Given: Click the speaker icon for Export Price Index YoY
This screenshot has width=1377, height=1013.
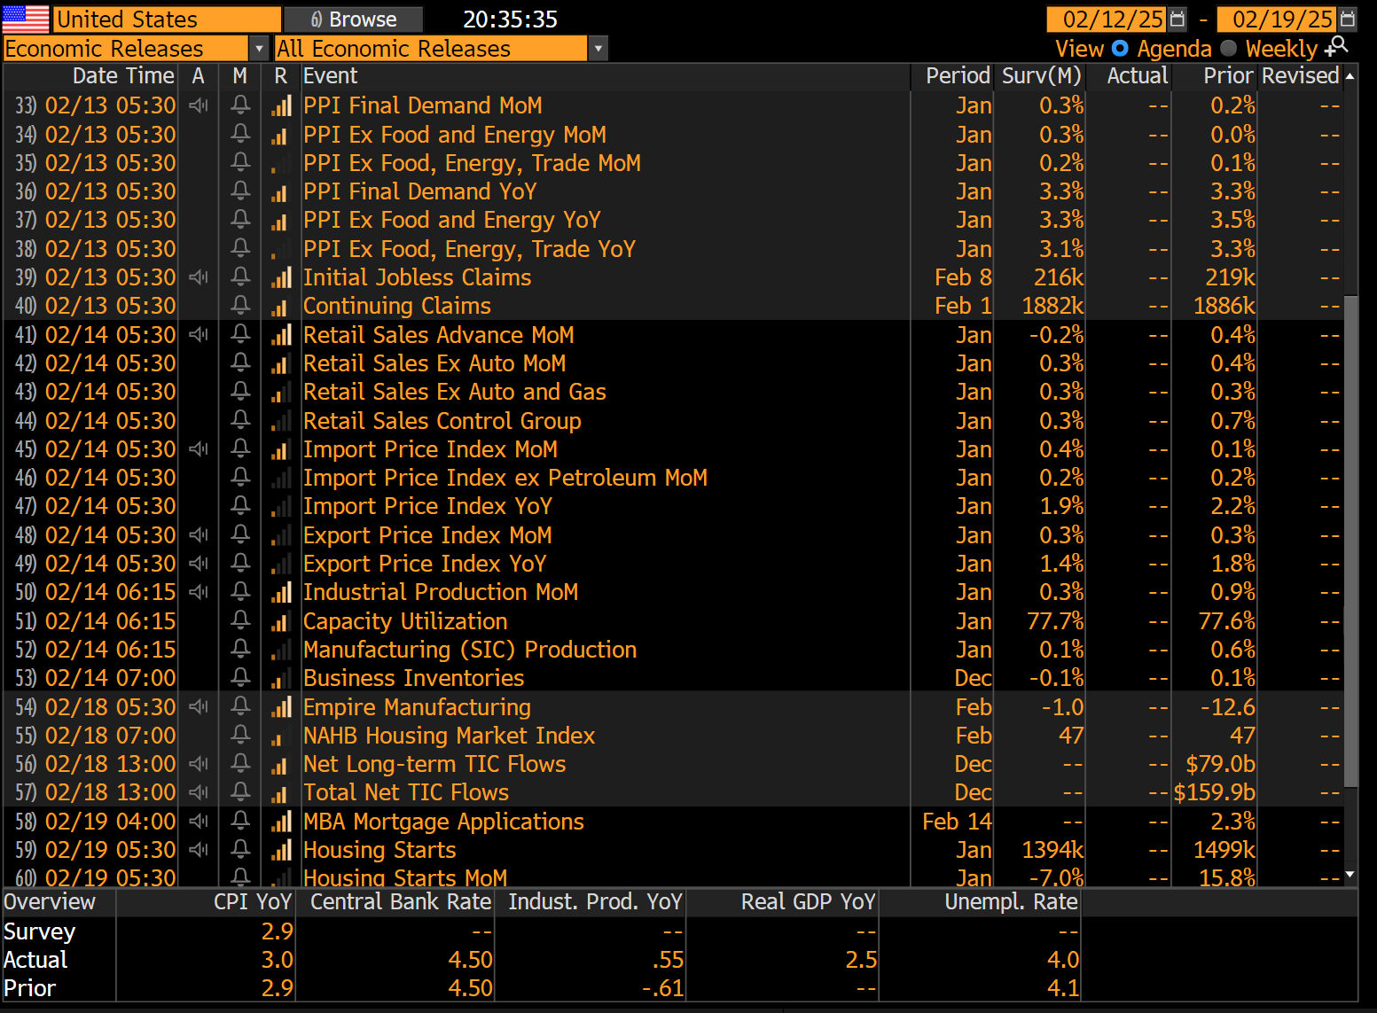Looking at the screenshot, I should click(199, 564).
